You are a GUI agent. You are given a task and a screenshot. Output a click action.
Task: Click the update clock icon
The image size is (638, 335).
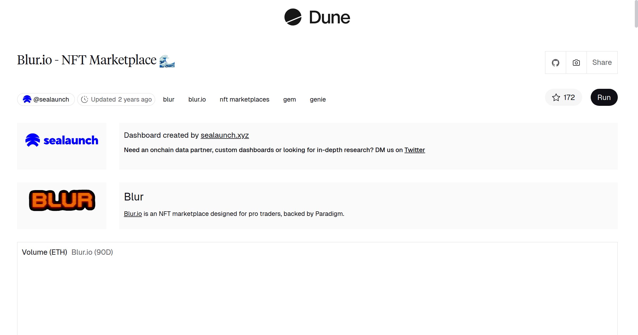click(85, 99)
